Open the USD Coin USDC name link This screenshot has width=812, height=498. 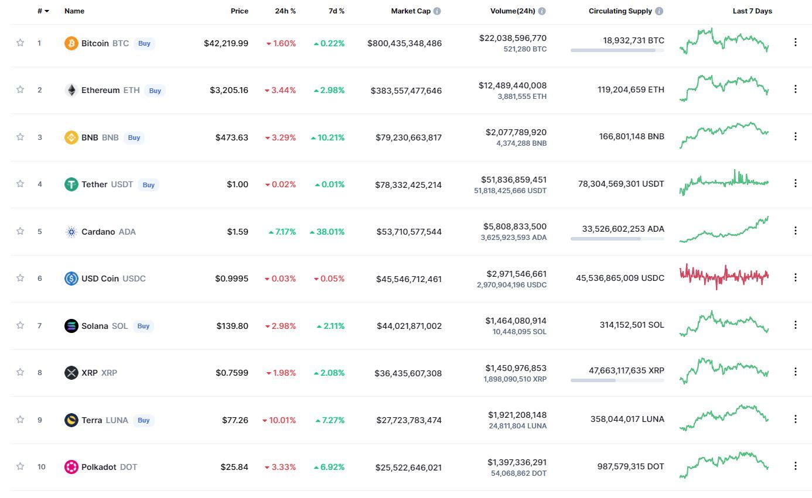click(114, 279)
